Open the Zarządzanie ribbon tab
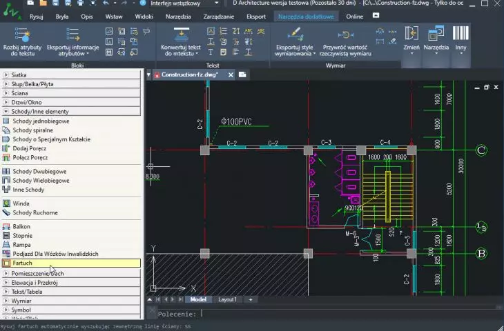Viewport: 504px width, 331px height. click(x=219, y=17)
